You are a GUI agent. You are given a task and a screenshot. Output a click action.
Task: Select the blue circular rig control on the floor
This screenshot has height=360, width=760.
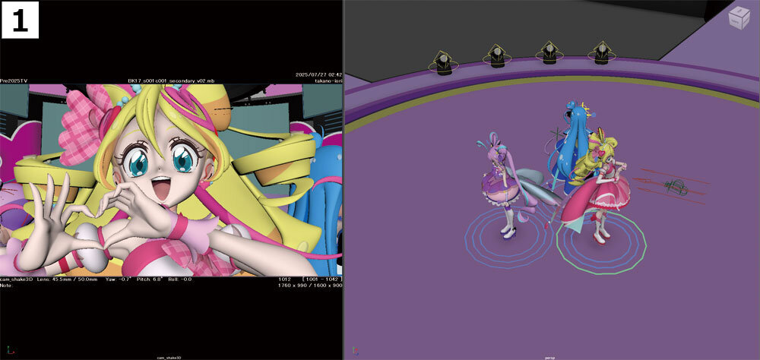point(508,236)
